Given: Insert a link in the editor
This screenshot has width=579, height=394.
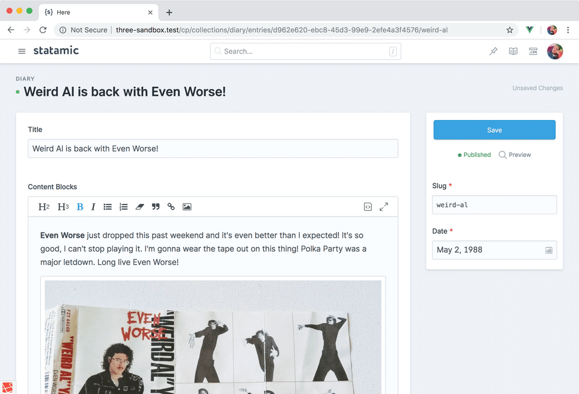Looking at the screenshot, I should tap(171, 207).
